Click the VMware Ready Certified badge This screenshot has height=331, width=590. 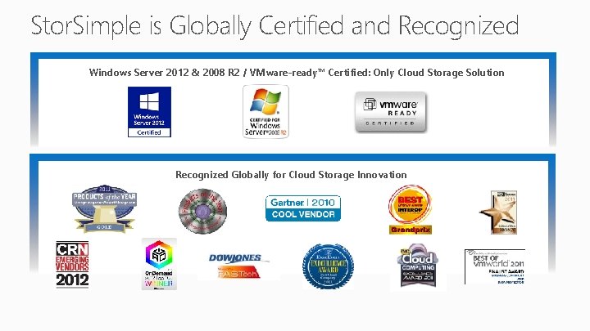[x=391, y=112]
